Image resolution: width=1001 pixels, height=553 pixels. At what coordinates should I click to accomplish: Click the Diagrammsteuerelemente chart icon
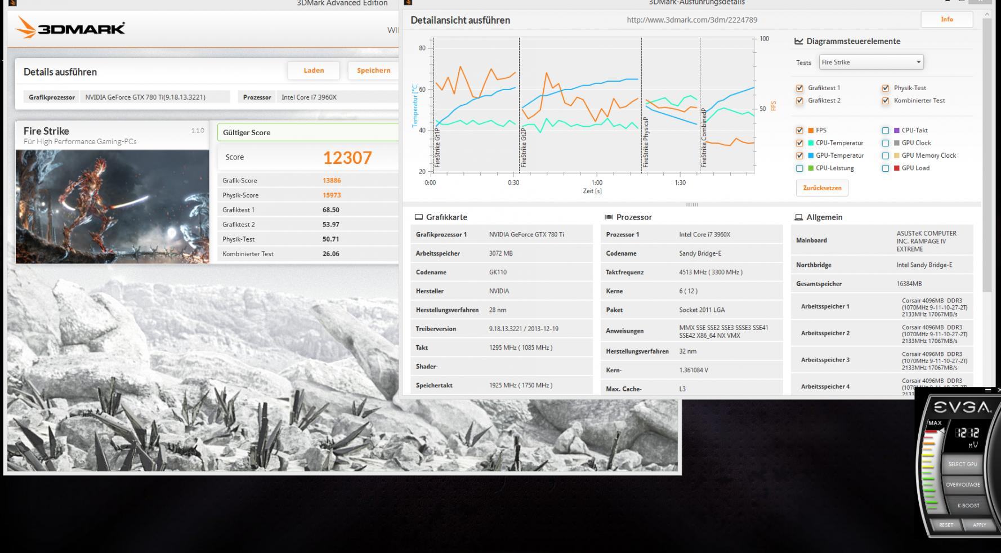[x=798, y=41]
